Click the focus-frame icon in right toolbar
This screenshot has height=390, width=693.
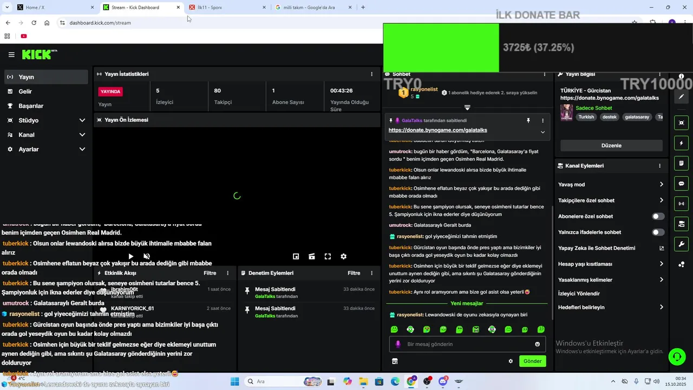pos(681,123)
